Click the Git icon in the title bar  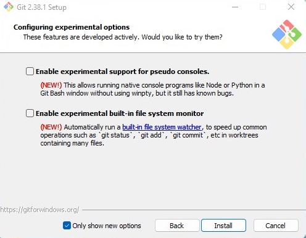point(9,7)
